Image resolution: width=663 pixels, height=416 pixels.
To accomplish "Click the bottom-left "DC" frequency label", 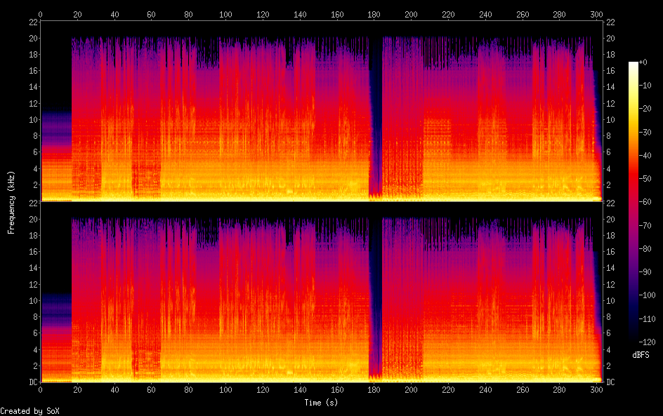I will click(x=32, y=382).
